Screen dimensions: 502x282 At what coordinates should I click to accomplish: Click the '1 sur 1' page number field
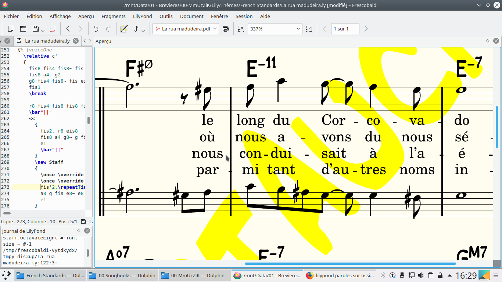[345, 29]
